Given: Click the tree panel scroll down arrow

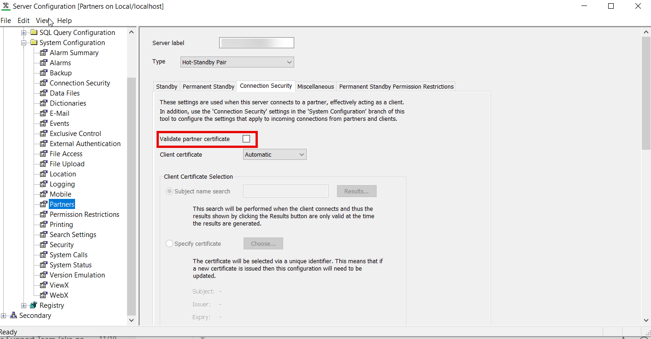Looking at the screenshot, I should (132, 320).
